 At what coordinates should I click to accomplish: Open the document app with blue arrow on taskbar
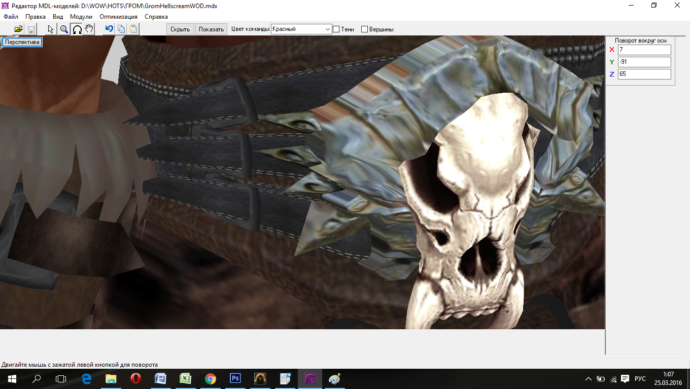(x=285, y=379)
